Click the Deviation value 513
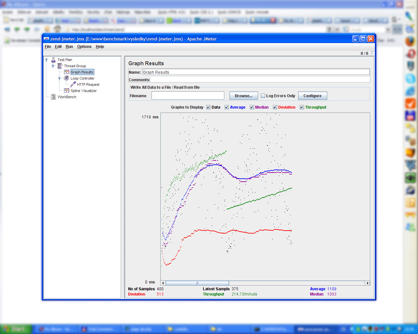The height and width of the screenshot is (334, 418). coord(160,294)
